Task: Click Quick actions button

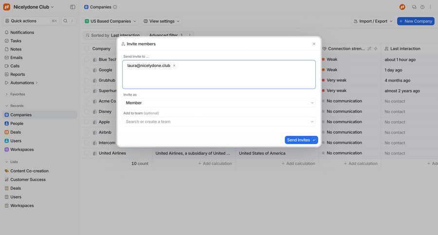Action: [31, 21]
